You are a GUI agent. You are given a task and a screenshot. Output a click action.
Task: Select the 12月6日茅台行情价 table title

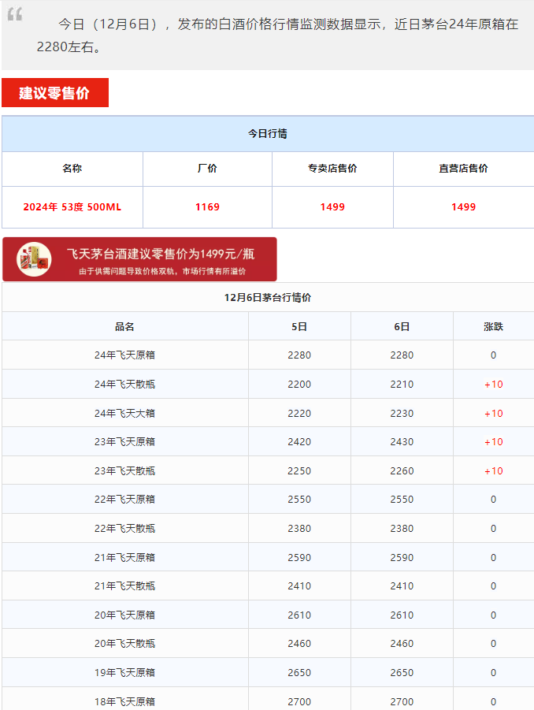[x=268, y=298]
